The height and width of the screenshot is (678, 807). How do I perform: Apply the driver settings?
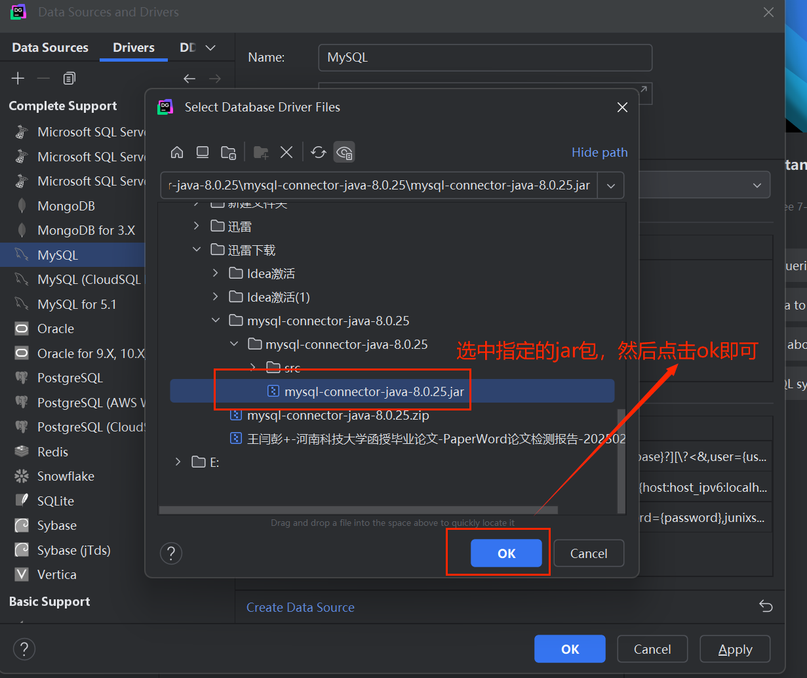735,649
